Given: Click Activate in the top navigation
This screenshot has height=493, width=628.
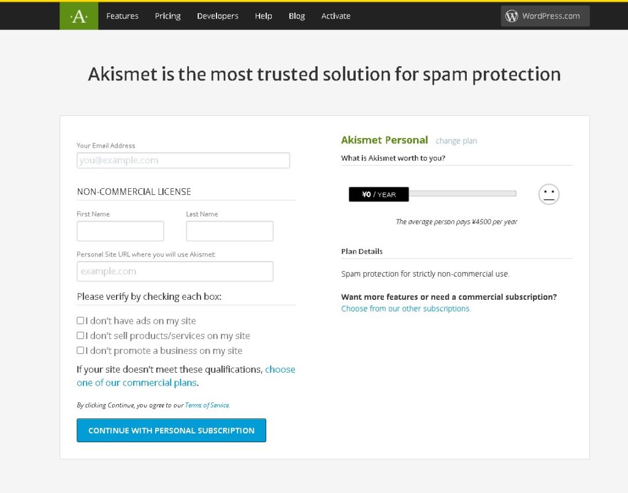Looking at the screenshot, I should pos(335,16).
